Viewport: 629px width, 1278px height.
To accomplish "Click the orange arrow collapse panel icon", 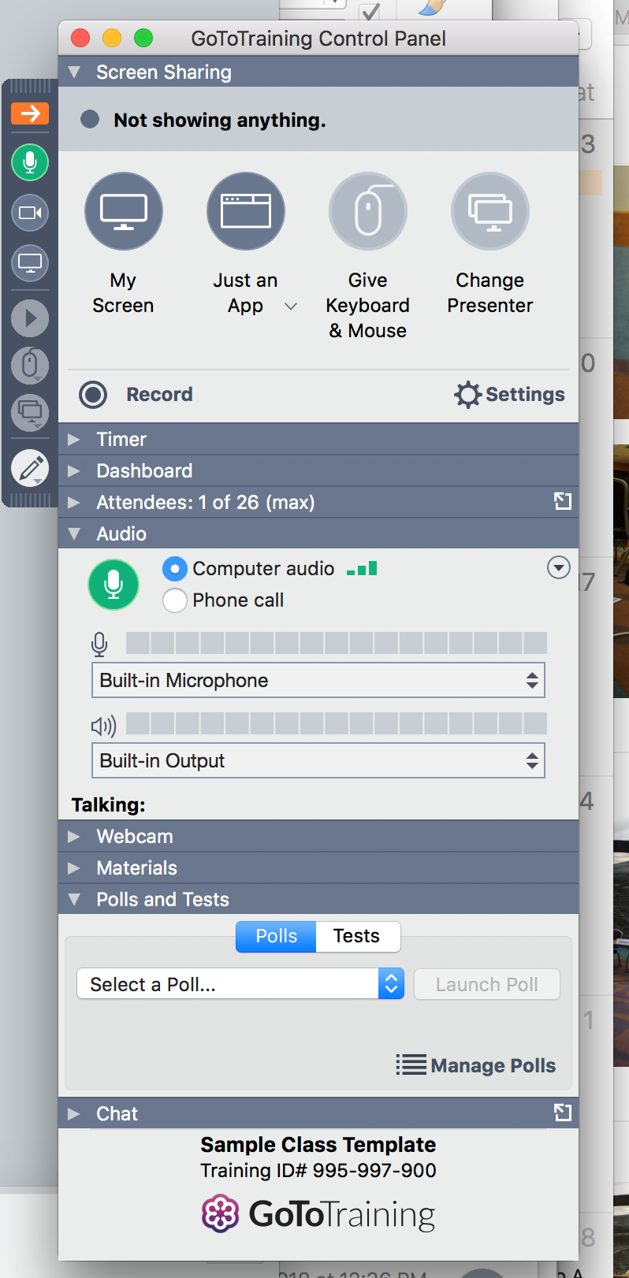I will 30,113.
